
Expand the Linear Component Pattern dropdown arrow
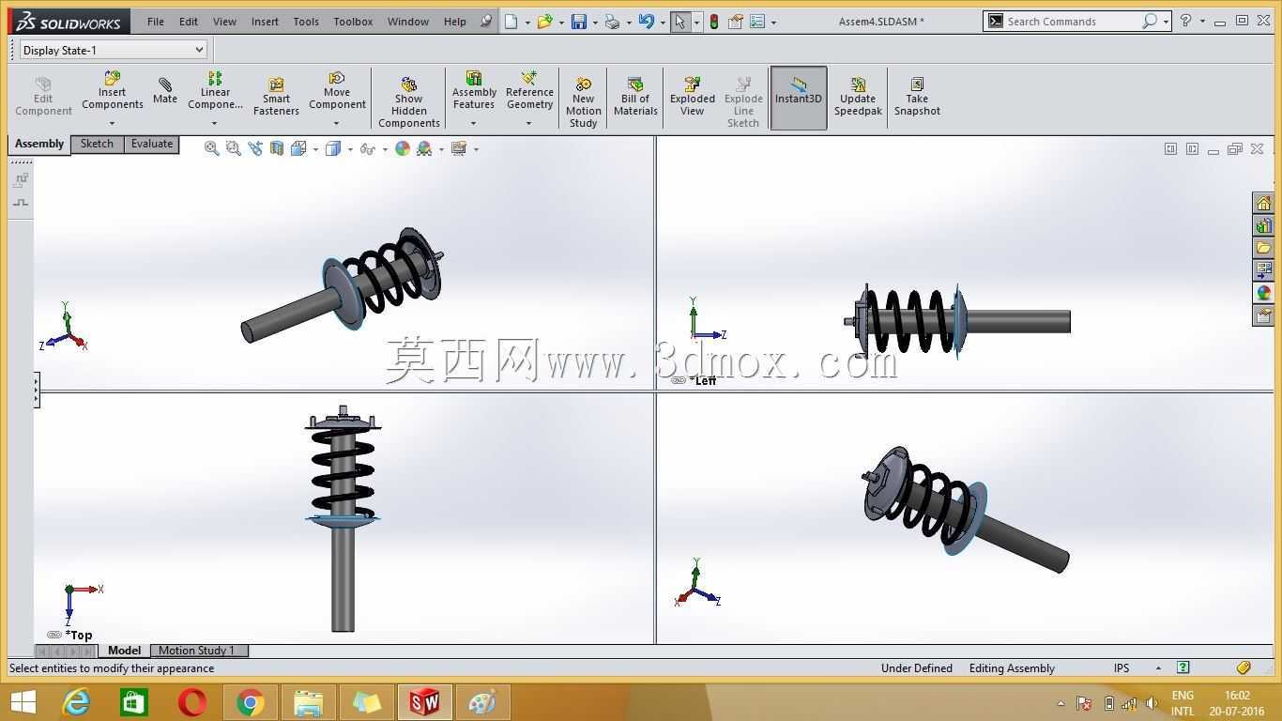pos(214,123)
